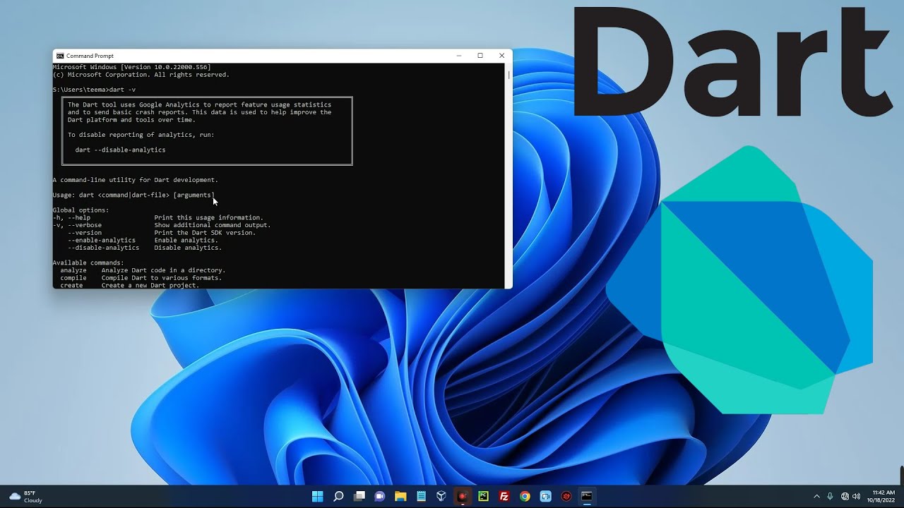
Task: Click '(c) Microsoft Corporation. All rights reserved.'
Action: 141,75
